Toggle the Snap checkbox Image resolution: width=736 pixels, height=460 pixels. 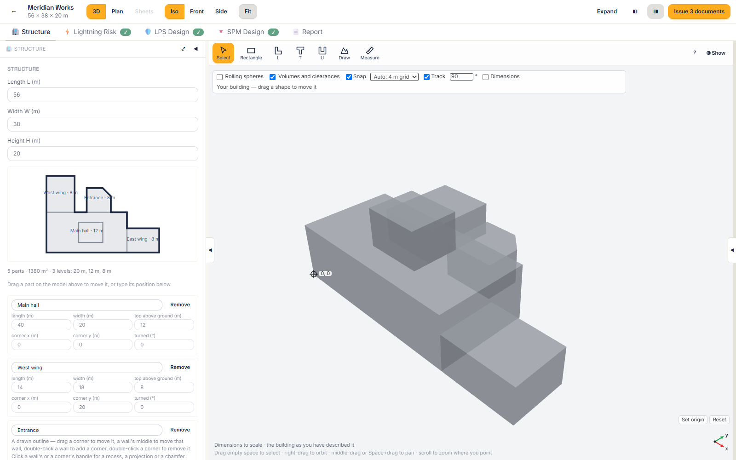pyautogui.click(x=349, y=77)
